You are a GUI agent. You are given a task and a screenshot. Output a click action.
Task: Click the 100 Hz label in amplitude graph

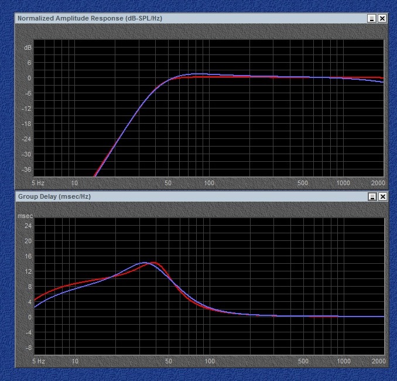click(209, 183)
